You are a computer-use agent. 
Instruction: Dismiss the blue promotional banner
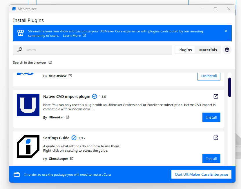(226, 31)
